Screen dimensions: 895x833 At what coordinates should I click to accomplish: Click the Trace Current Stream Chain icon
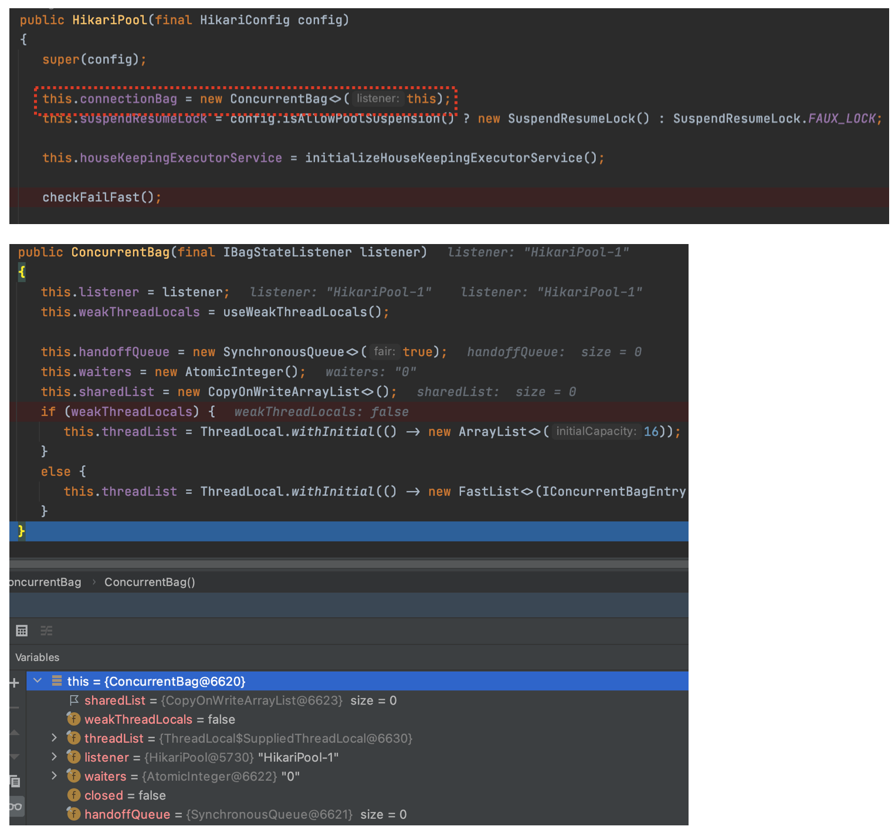(46, 631)
